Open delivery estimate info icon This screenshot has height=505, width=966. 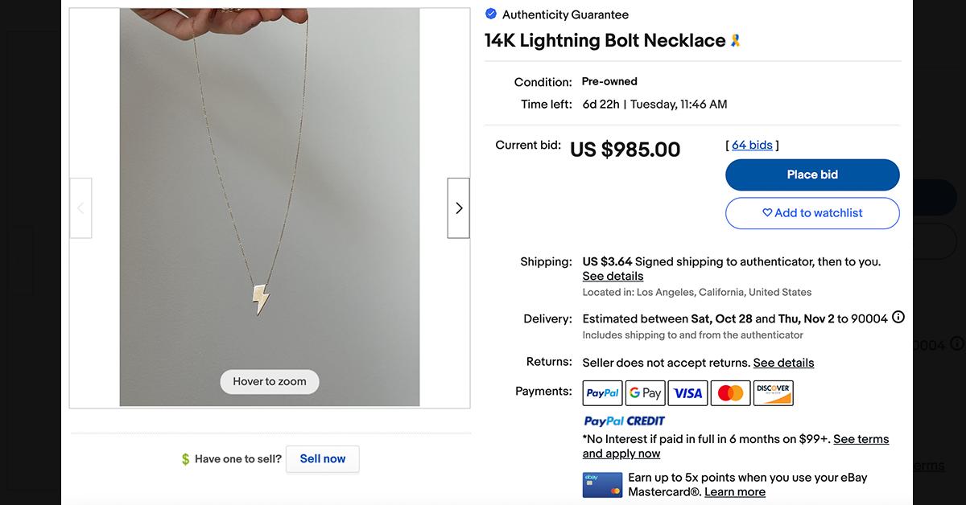[x=898, y=318]
